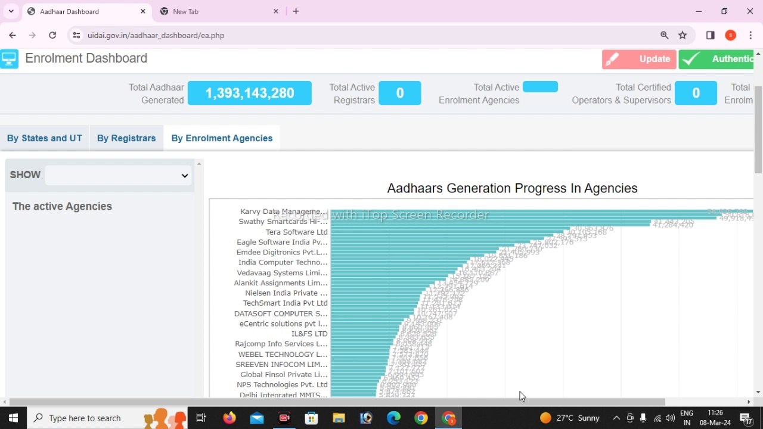Click the browser reload page icon
Image resolution: width=763 pixels, height=429 pixels.
[x=52, y=35]
